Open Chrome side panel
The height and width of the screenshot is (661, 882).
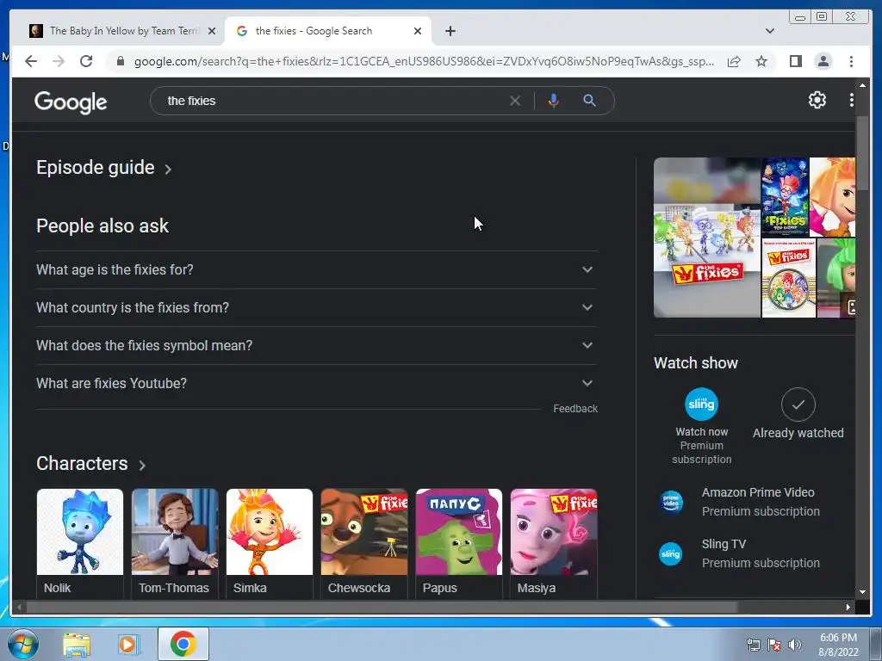pos(795,61)
